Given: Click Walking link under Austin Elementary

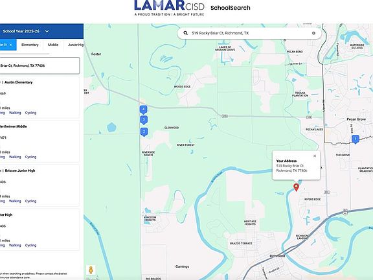Looking at the screenshot, I should (15, 113).
